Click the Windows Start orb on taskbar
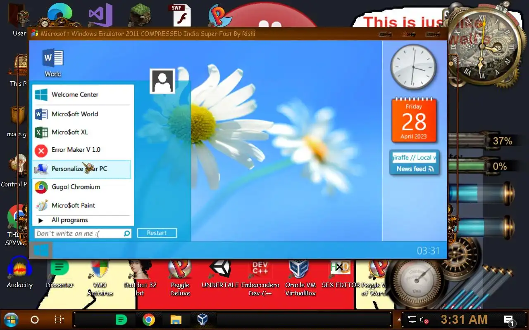 point(11,320)
